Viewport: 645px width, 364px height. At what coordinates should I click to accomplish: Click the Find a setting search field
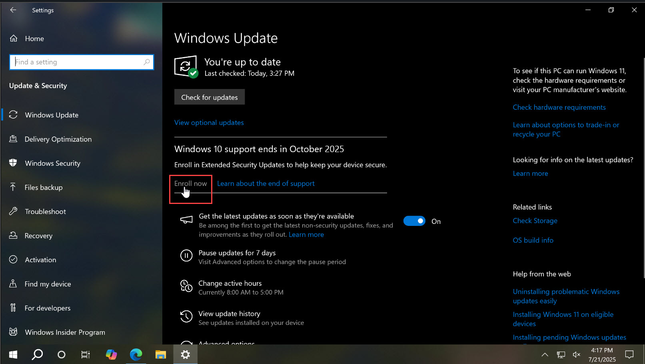pyautogui.click(x=81, y=62)
